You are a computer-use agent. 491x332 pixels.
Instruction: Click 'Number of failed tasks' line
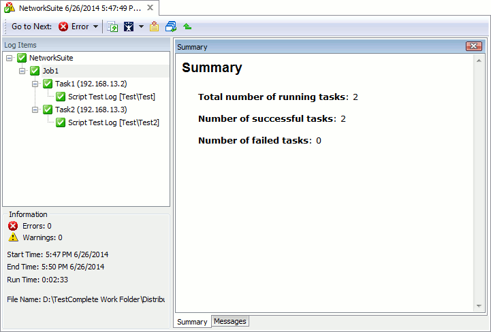tap(259, 141)
